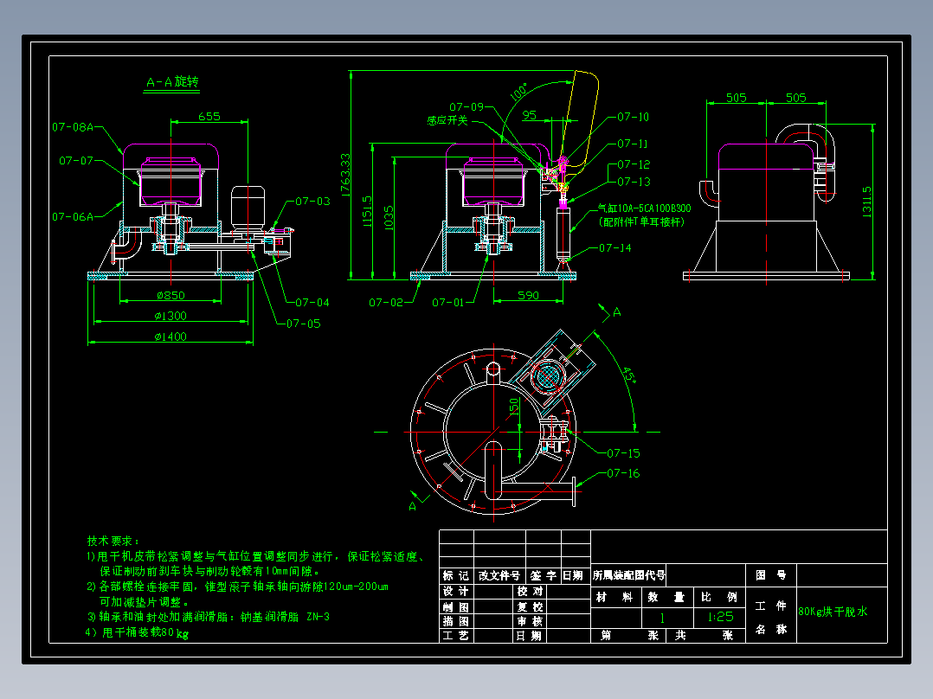
Task: Click part label 07-05
Action: point(304,324)
